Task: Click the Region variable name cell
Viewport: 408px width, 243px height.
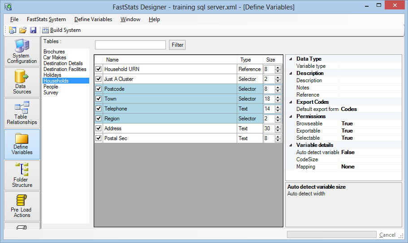Action: click(169, 119)
